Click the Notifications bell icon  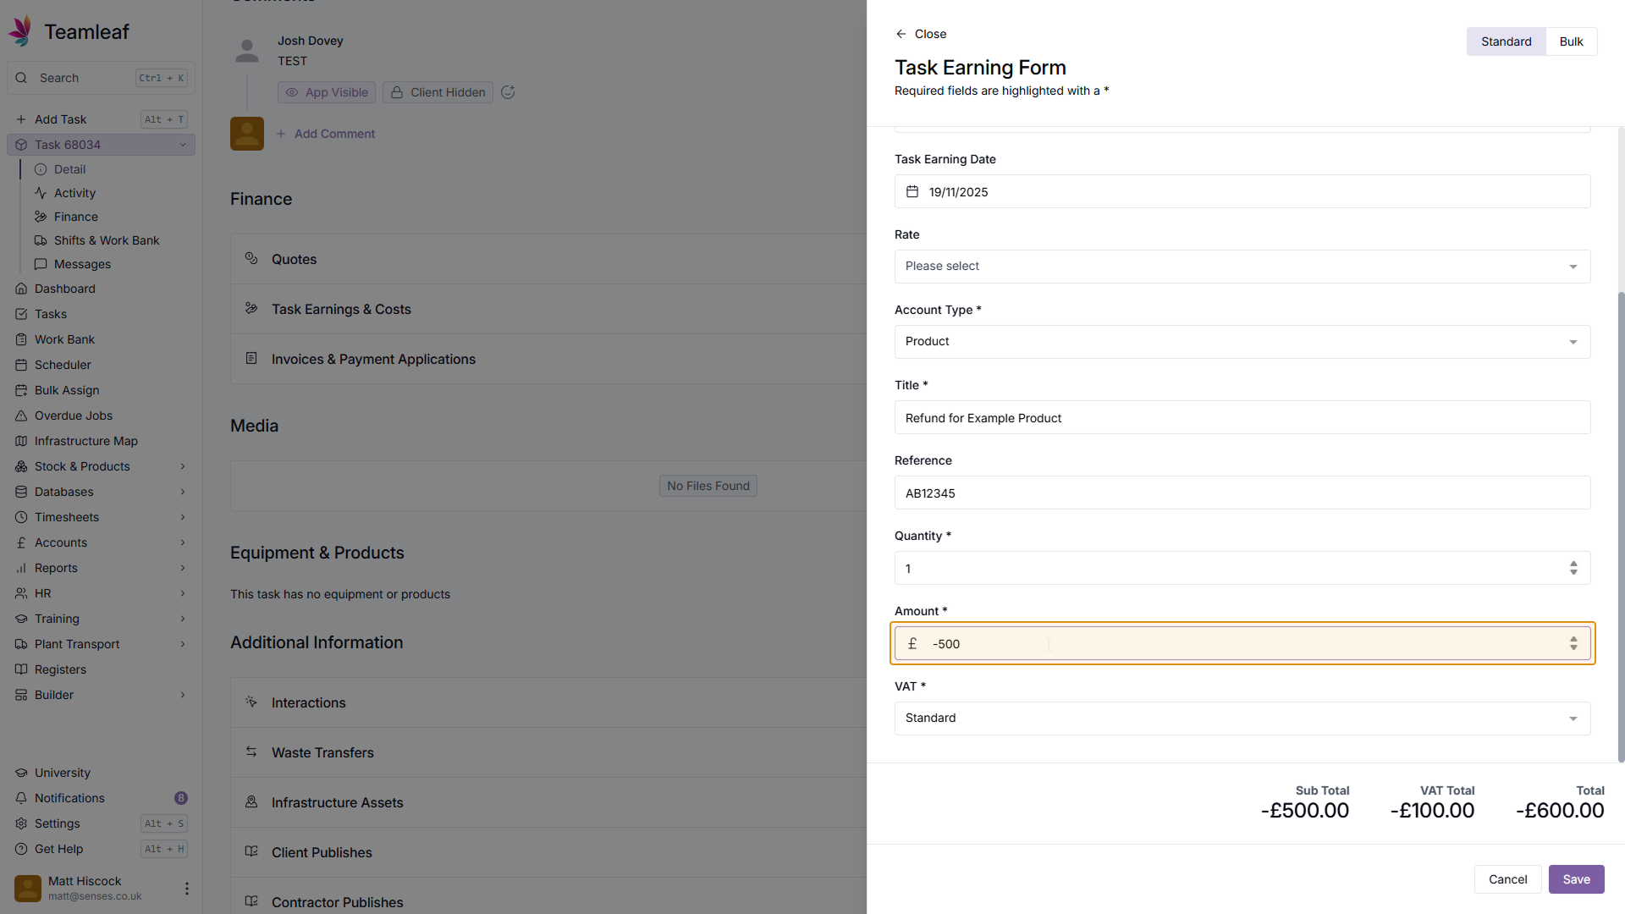[x=21, y=798]
